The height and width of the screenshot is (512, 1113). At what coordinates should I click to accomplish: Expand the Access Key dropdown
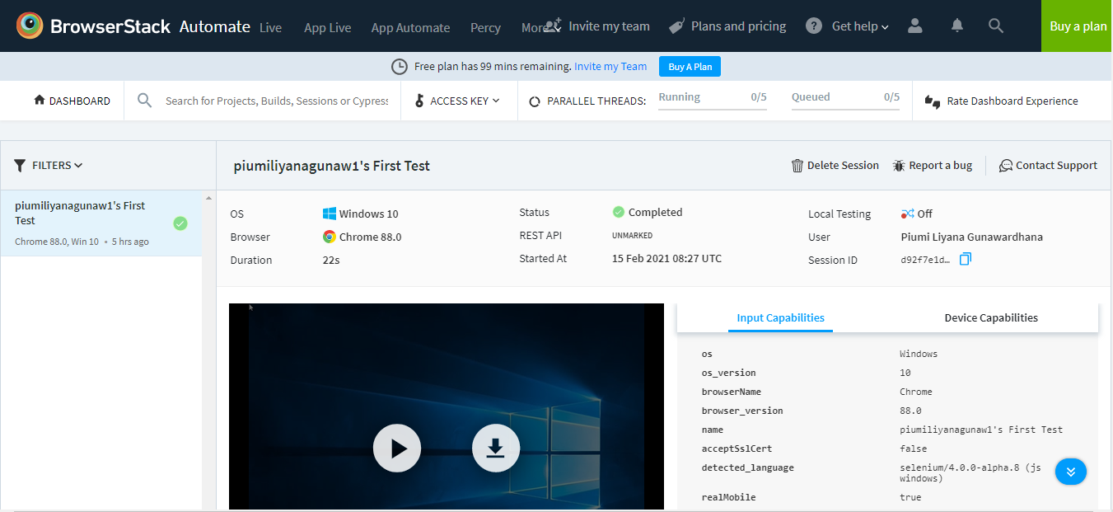click(457, 101)
